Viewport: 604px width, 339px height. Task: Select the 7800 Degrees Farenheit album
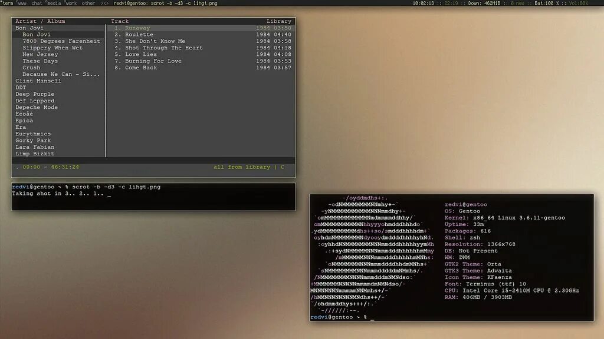(x=58, y=41)
